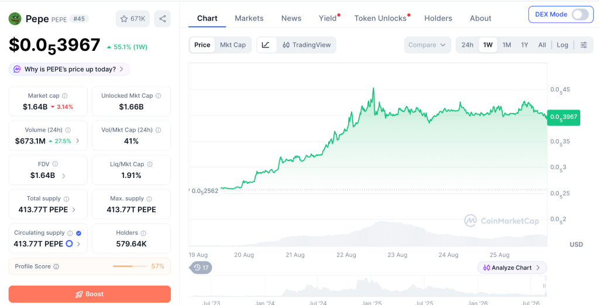This screenshot has width=599, height=305.
Task: Click the Pepe frog logo
Action: click(15, 19)
